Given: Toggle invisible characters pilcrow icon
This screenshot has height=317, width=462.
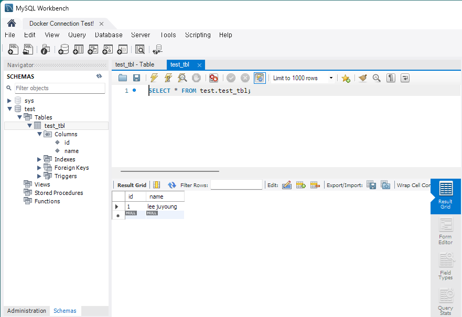Looking at the screenshot, I should (391, 78).
